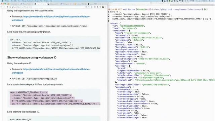Open a new Chrome tab with plus button

tap(102, 4)
